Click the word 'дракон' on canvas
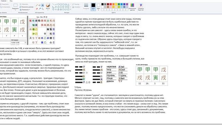 point(110,81)
